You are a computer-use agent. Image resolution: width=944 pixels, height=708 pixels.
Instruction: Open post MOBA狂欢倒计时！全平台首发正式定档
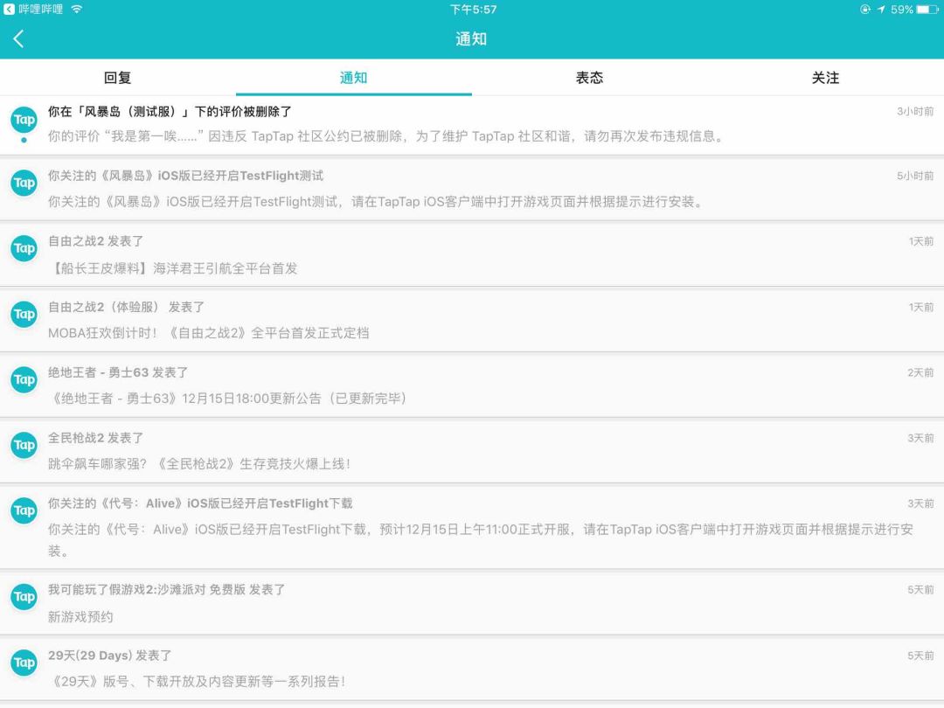(209, 334)
